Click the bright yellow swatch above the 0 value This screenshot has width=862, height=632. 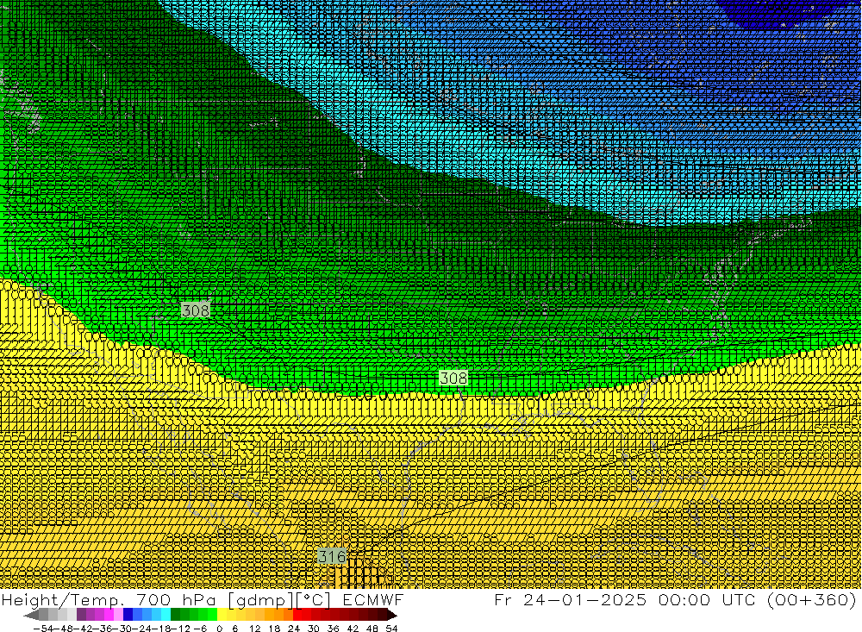coord(222,616)
